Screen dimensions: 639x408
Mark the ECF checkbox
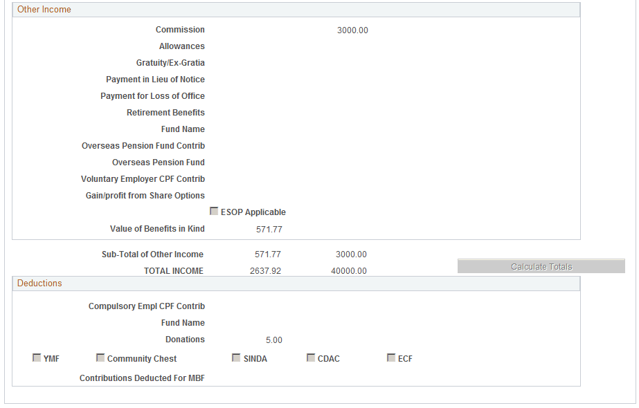click(391, 358)
